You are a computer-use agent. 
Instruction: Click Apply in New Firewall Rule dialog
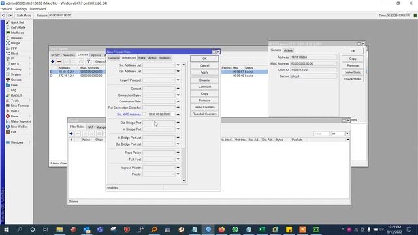(204, 72)
